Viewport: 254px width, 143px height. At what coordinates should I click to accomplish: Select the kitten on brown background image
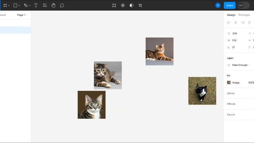click(92, 105)
